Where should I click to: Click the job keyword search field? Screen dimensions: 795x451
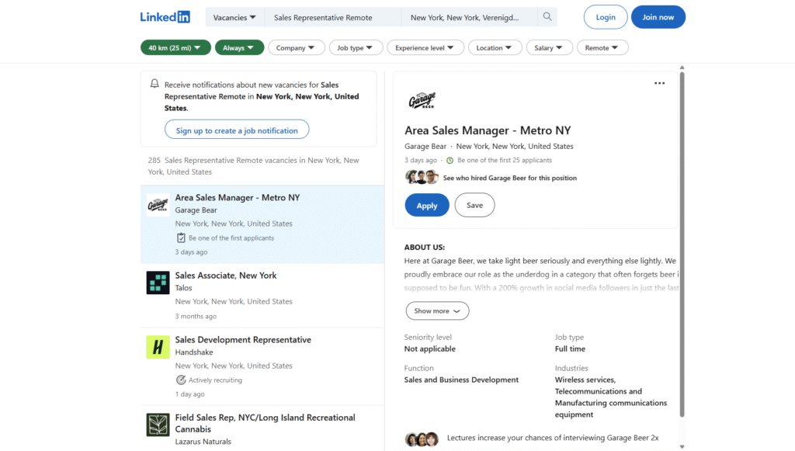(x=332, y=17)
